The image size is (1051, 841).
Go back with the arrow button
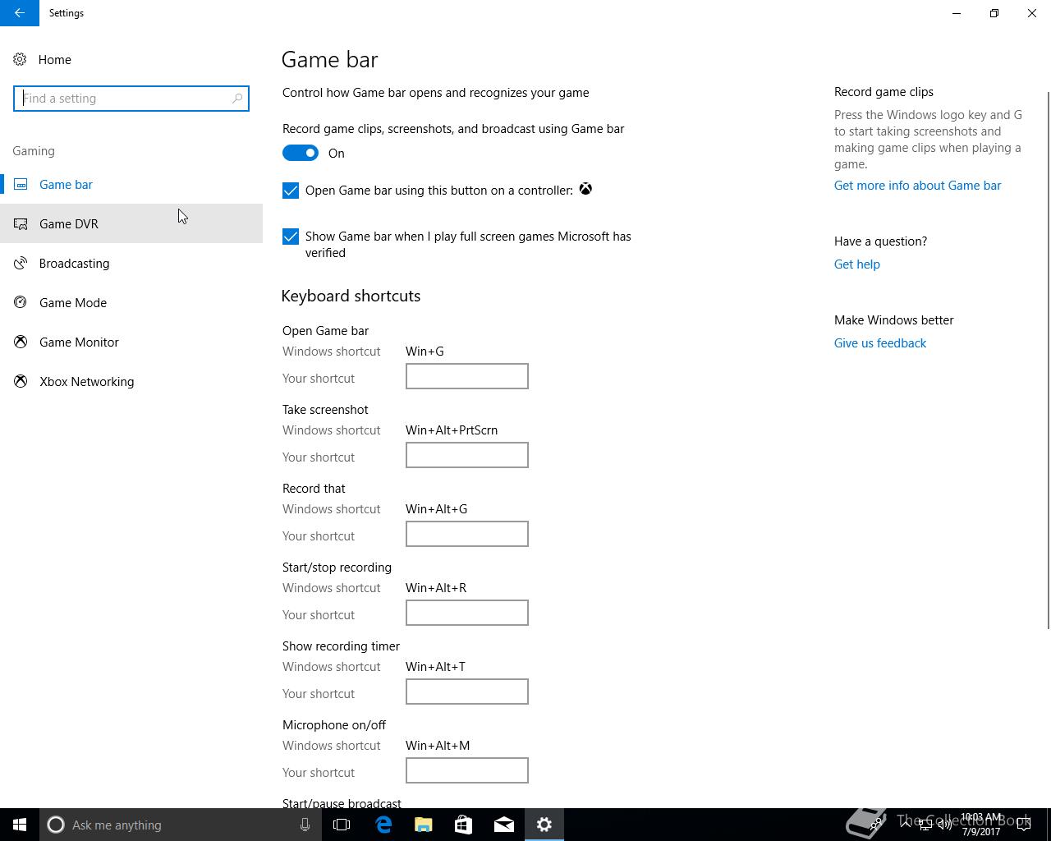click(x=20, y=13)
